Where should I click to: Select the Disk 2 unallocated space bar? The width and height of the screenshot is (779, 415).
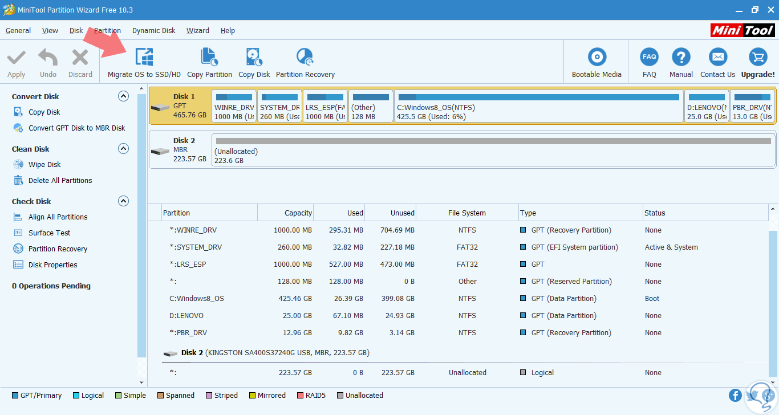(493, 151)
